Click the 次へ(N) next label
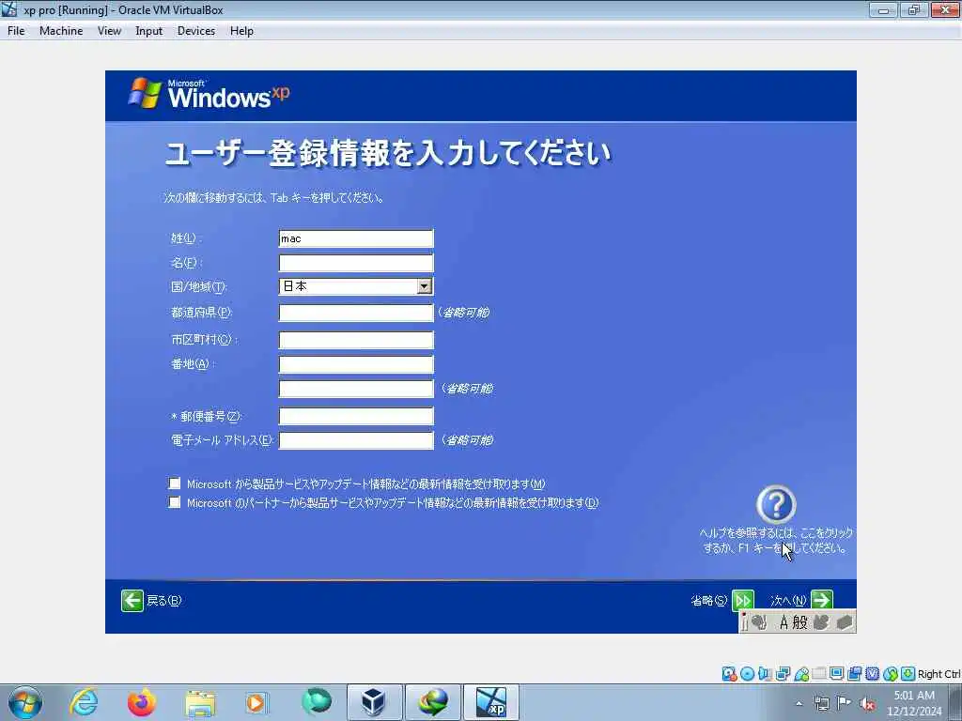962x721 pixels. pos(788,601)
